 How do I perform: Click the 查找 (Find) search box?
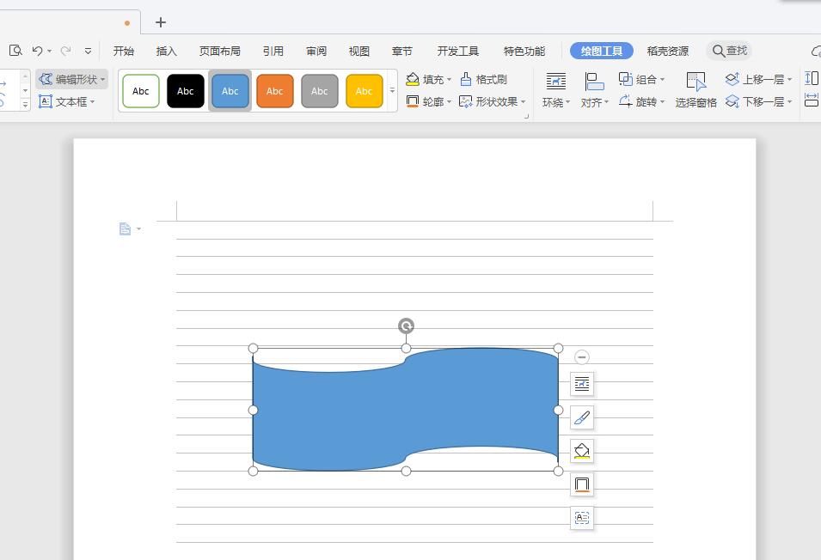pos(729,51)
